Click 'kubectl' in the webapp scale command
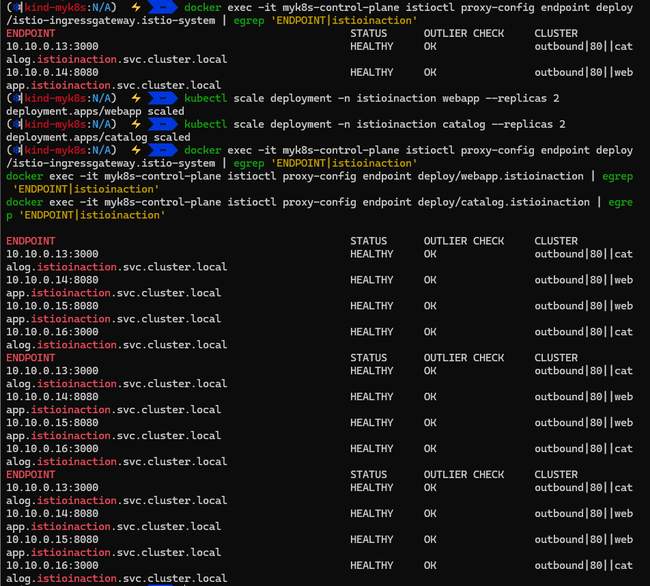The width and height of the screenshot is (650, 586). coord(206,98)
